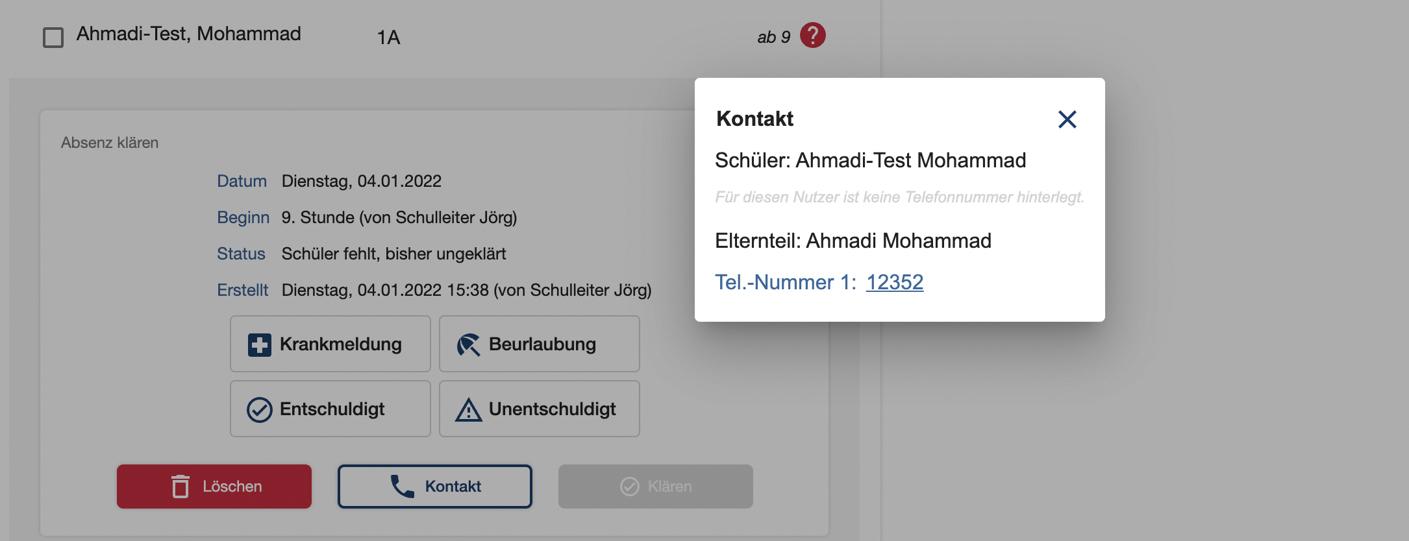Click the checkmark circle icon on Entschuldigt

pyautogui.click(x=260, y=410)
